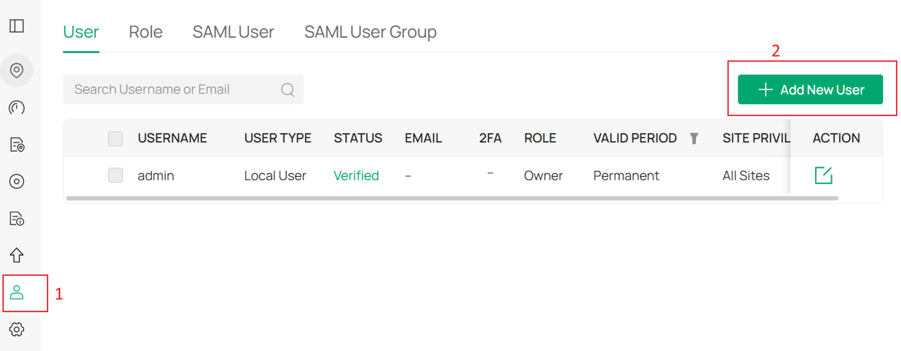
Task: Click the Permanent valid period cell
Action: pyautogui.click(x=626, y=176)
